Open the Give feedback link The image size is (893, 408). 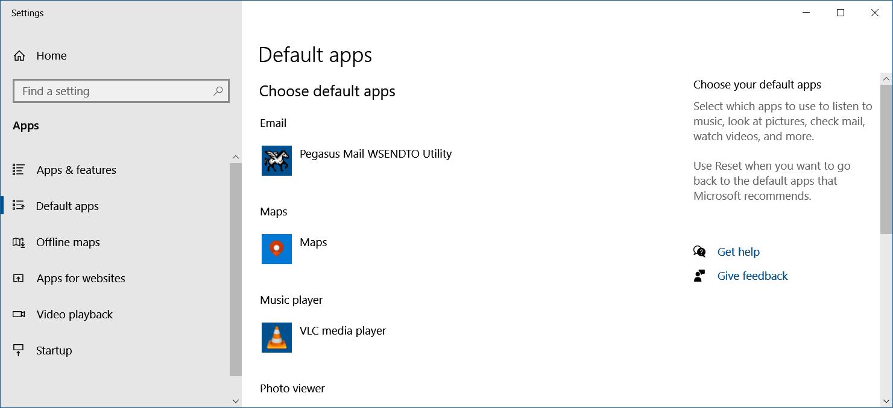(752, 276)
